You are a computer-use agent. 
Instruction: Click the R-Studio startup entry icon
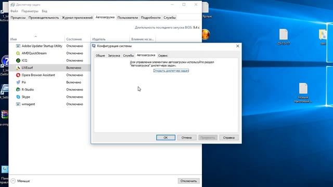click(18, 89)
